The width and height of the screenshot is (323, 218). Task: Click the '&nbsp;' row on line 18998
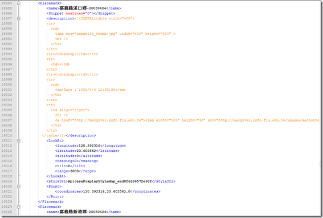[72, 74]
